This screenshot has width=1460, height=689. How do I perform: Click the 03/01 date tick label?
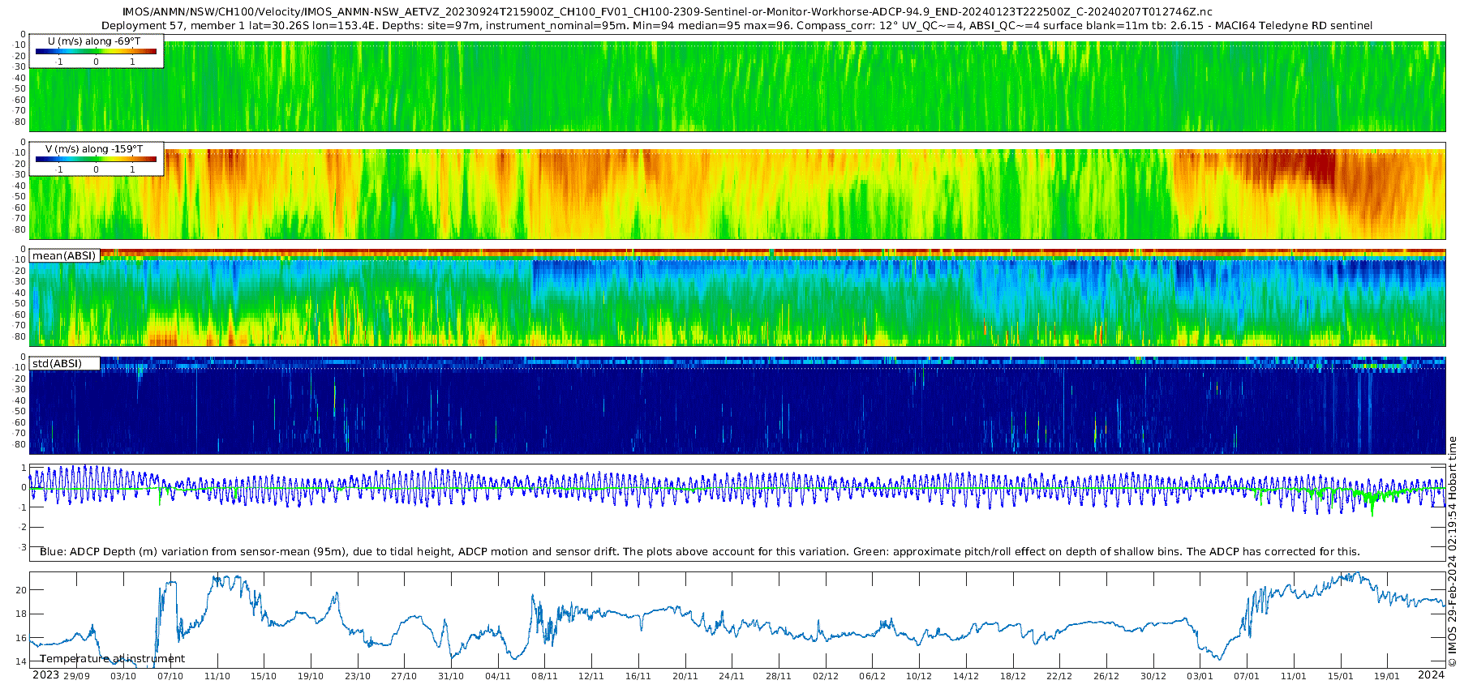tap(1200, 676)
